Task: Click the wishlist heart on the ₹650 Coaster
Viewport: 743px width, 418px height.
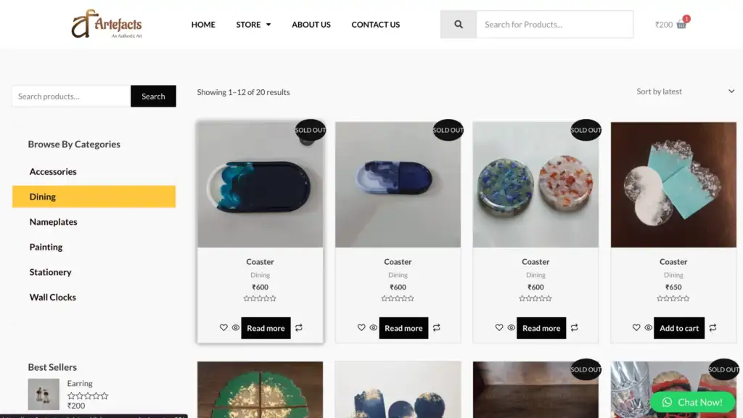Action: click(636, 327)
